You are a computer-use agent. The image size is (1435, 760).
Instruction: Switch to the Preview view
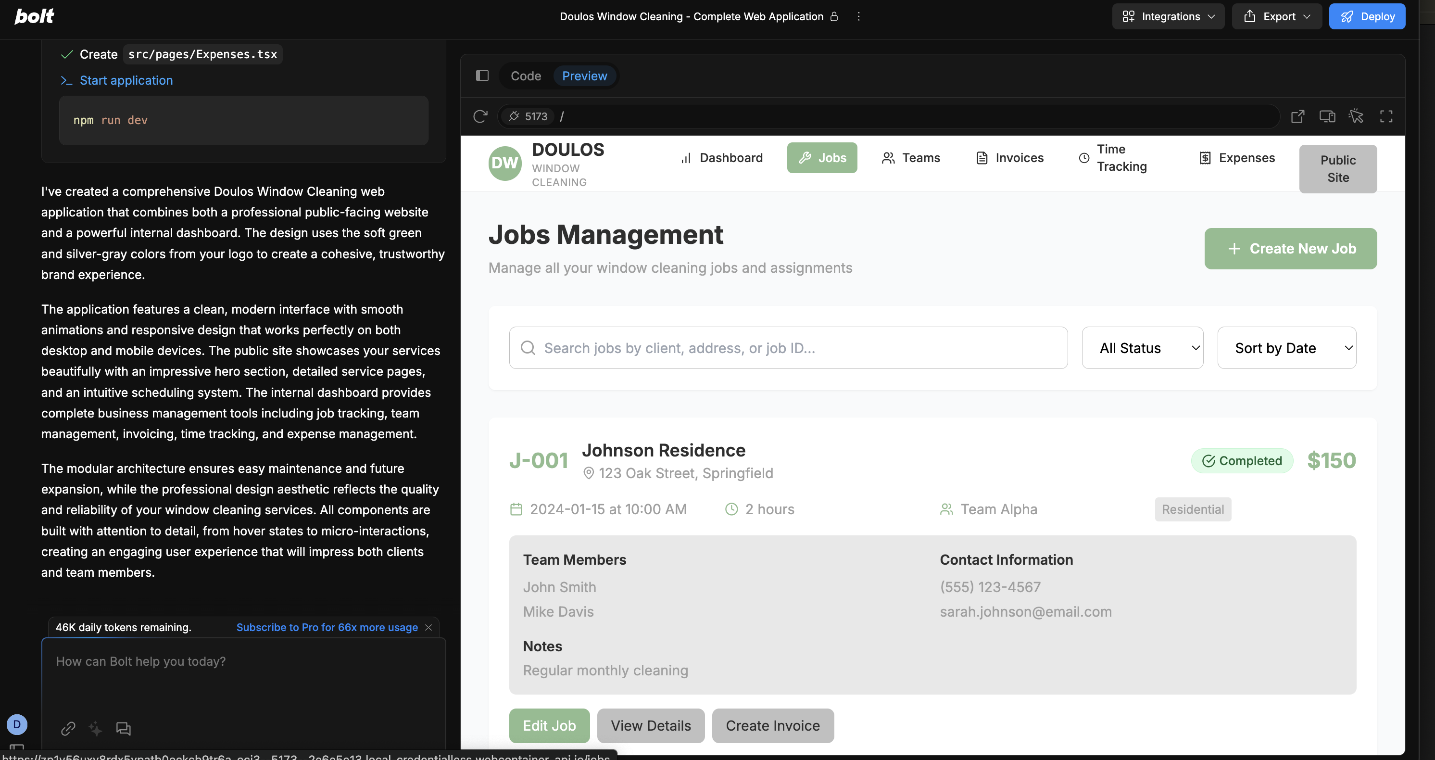[x=584, y=76]
